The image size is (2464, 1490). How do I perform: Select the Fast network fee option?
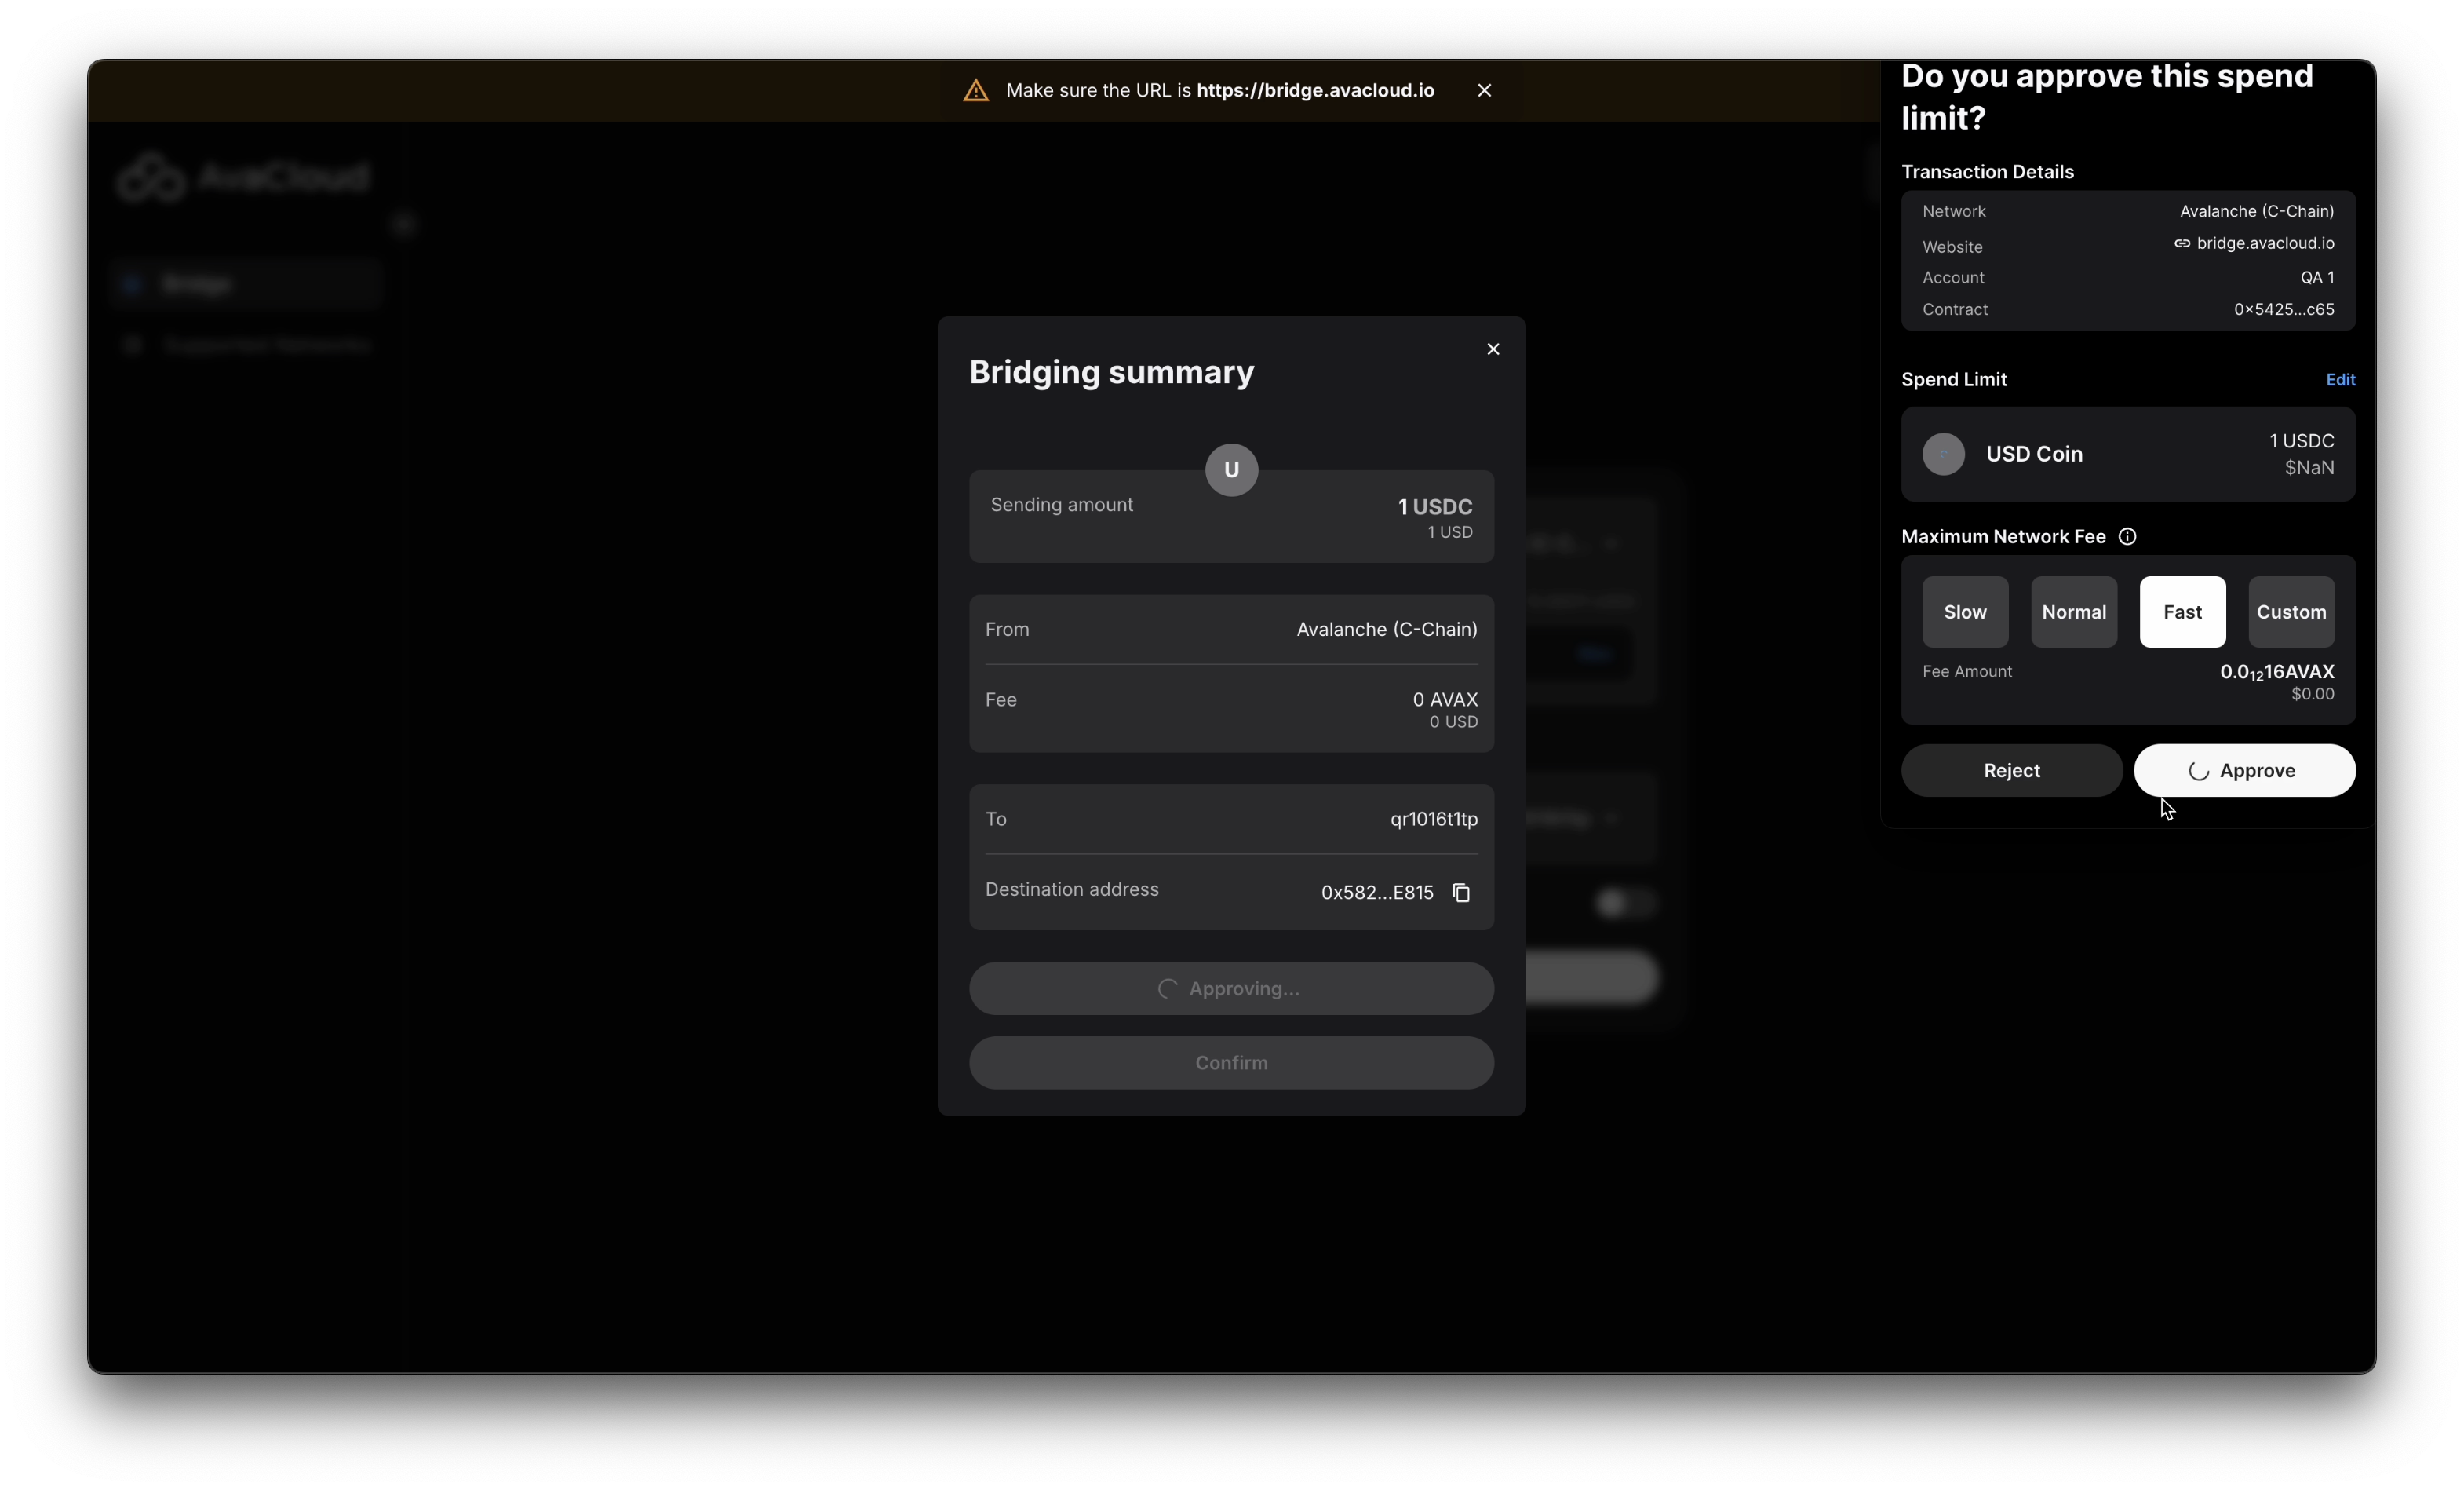pos(2182,612)
